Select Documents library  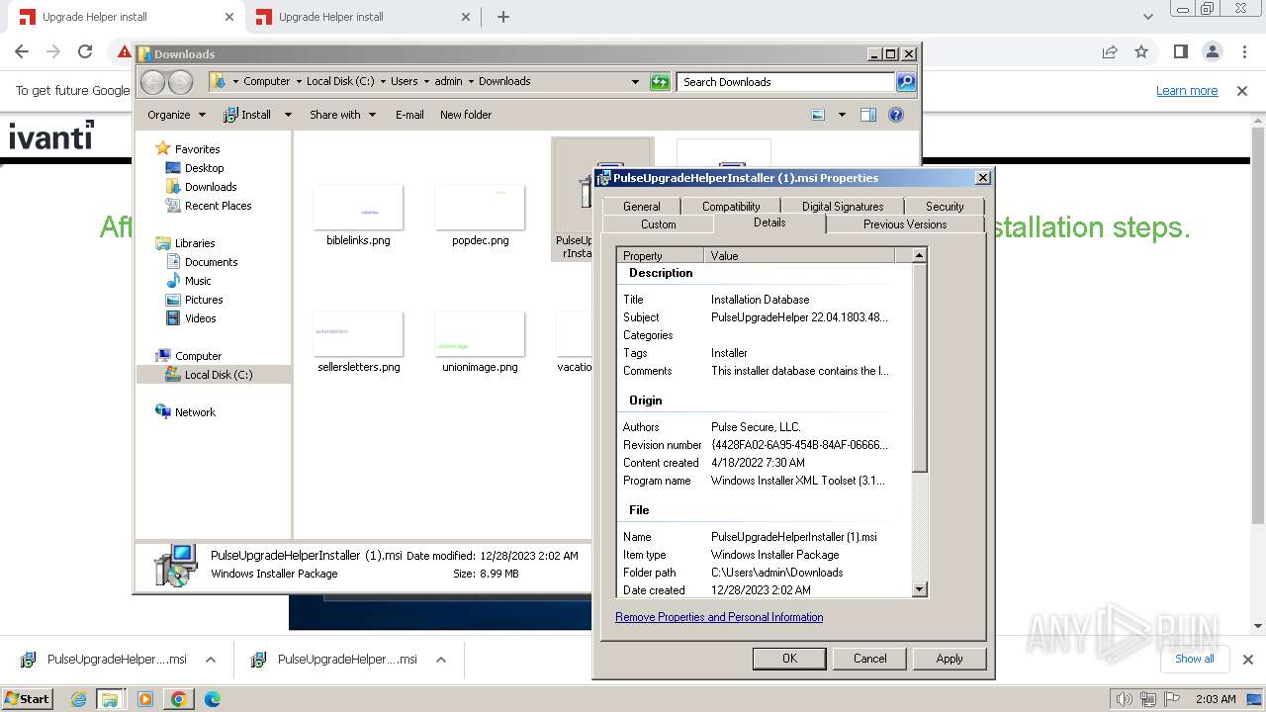tap(211, 262)
